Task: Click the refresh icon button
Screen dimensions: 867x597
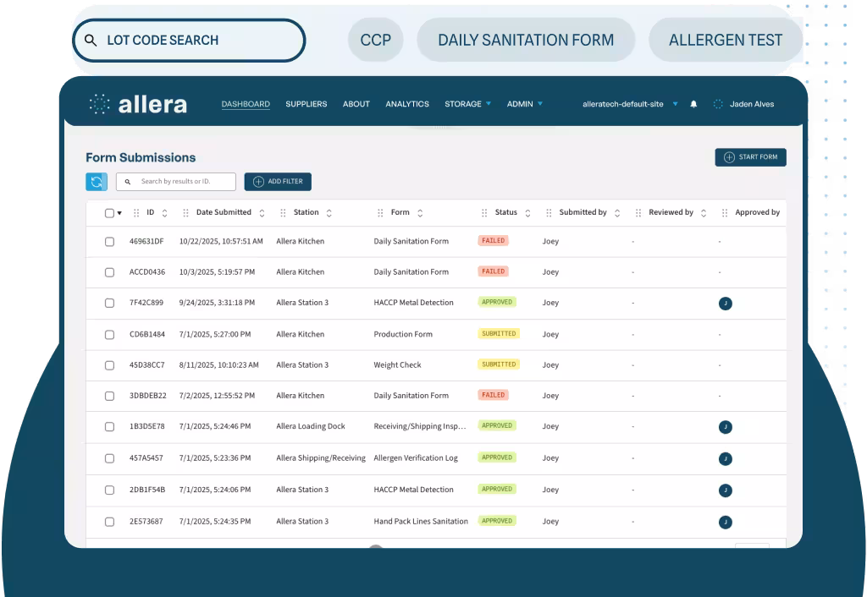Action: pos(97,182)
